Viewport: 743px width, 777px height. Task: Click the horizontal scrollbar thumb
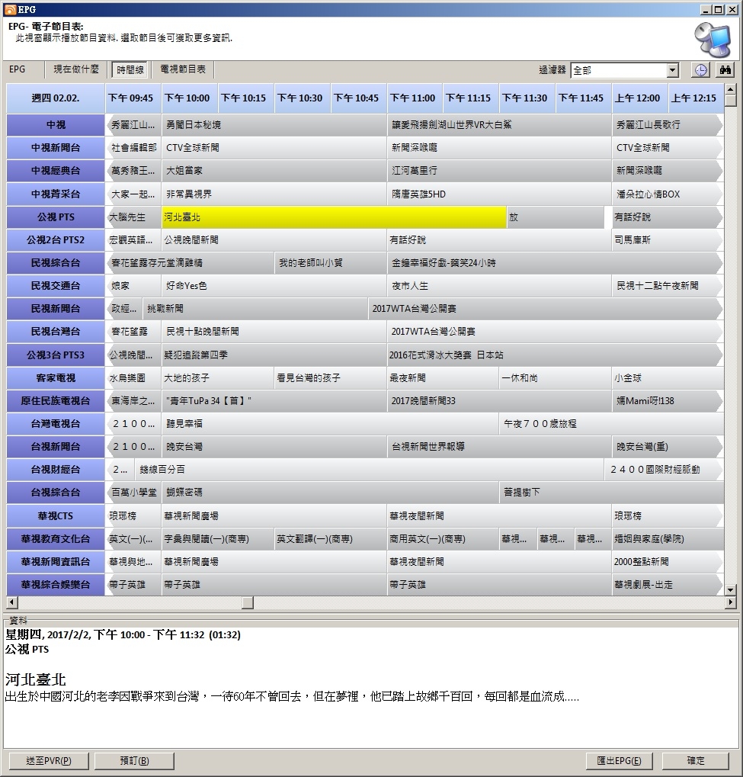248,602
